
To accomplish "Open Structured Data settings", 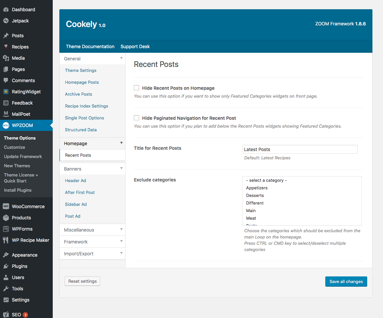I will point(81,130).
